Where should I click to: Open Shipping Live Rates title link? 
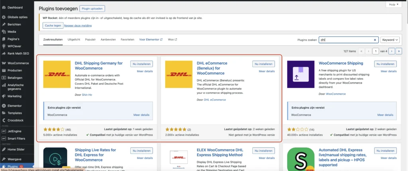click(95, 155)
